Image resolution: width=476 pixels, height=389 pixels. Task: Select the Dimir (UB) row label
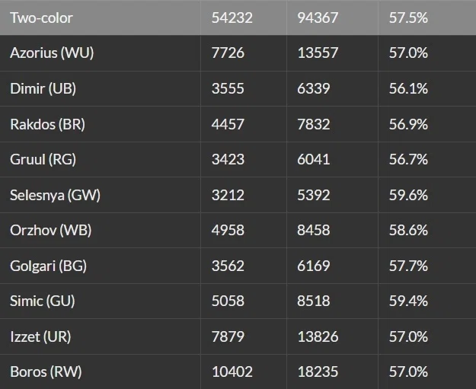(x=43, y=88)
